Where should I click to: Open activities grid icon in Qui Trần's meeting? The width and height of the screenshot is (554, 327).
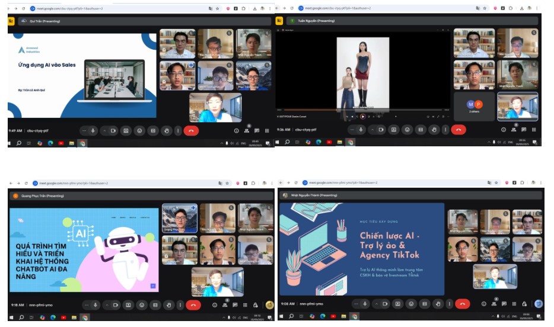[x=268, y=130]
